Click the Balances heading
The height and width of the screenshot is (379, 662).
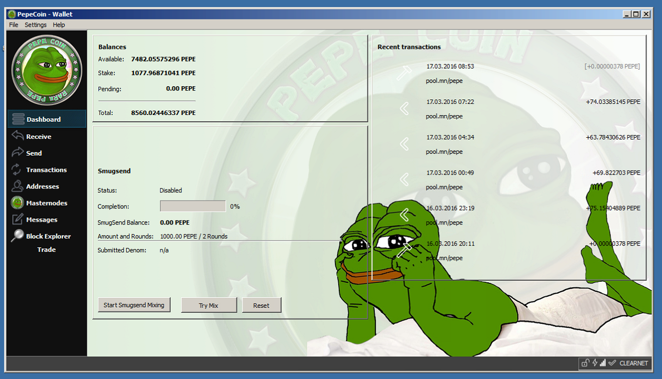click(x=112, y=47)
